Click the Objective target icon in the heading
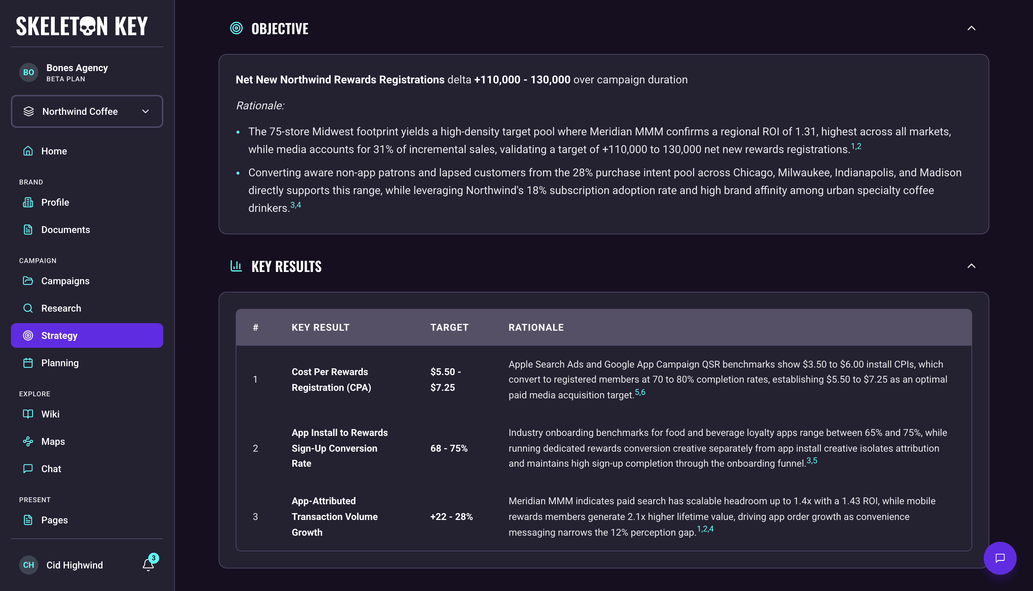 (236, 28)
